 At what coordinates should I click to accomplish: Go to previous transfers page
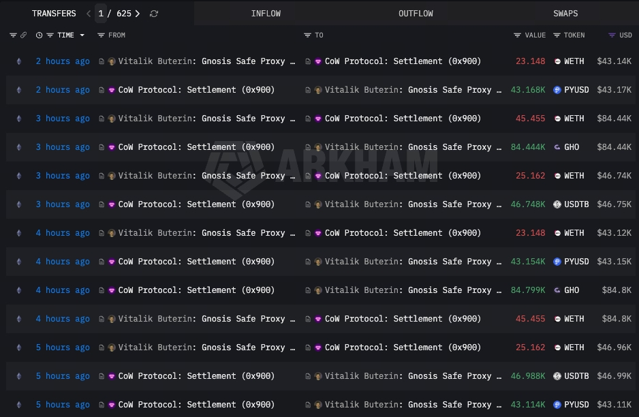coord(89,14)
